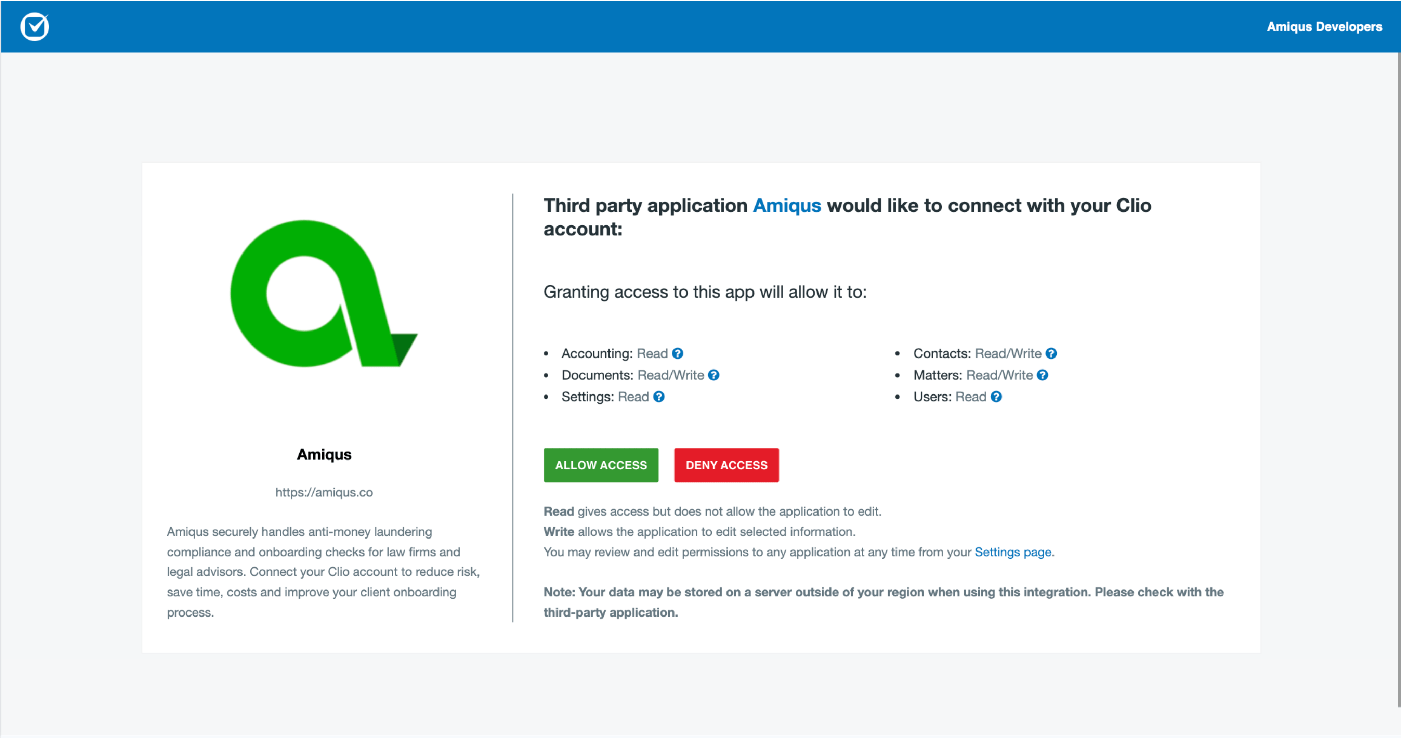
Task: Click the question mark beside Settings: Read
Action: (x=659, y=397)
